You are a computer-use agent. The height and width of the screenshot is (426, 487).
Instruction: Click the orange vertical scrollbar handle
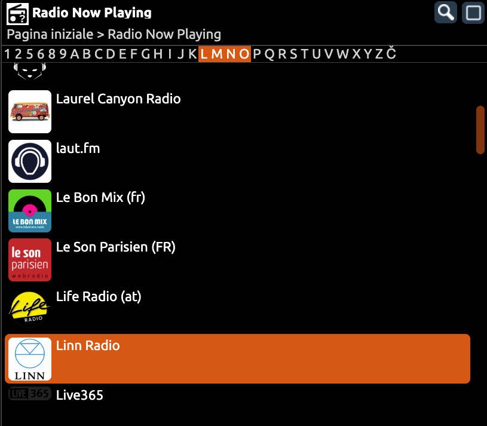click(x=480, y=130)
